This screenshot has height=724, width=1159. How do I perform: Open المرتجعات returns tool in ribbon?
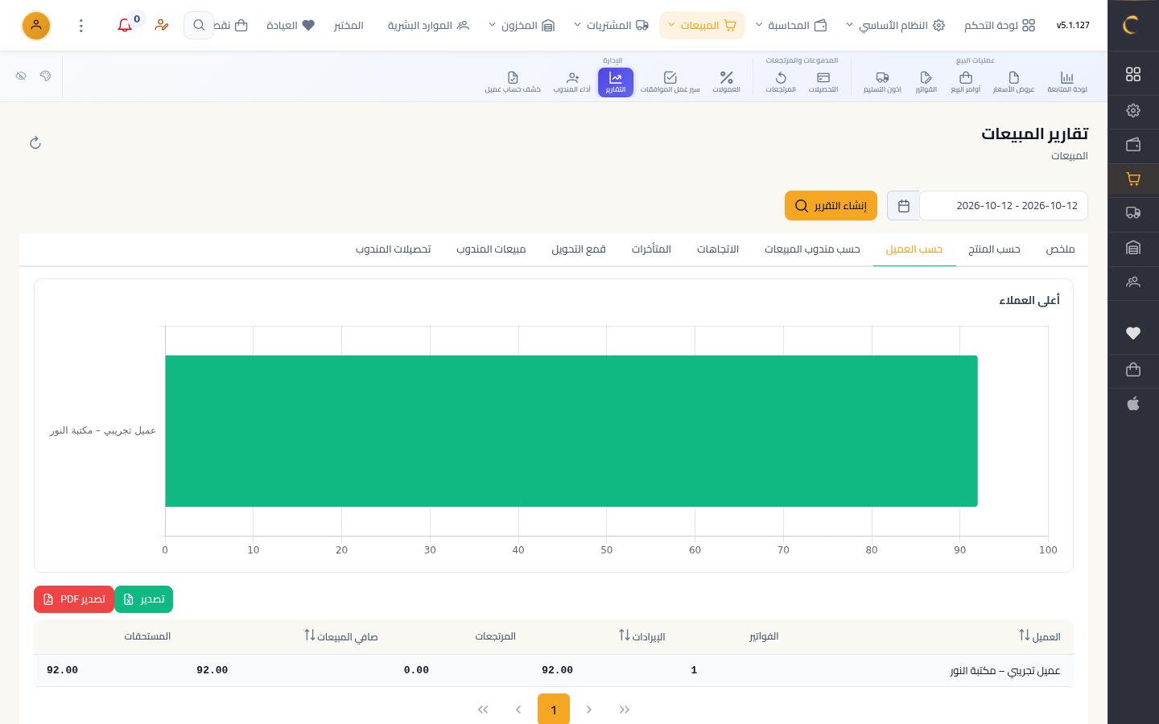click(781, 82)
